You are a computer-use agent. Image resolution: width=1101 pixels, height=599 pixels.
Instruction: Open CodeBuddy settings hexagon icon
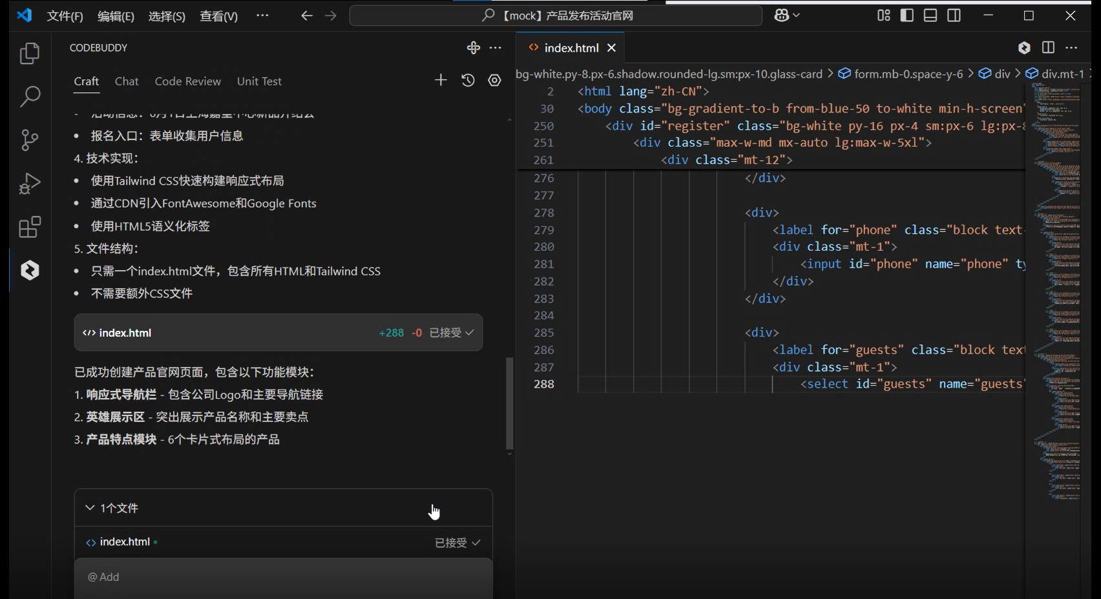pos(494,80)
